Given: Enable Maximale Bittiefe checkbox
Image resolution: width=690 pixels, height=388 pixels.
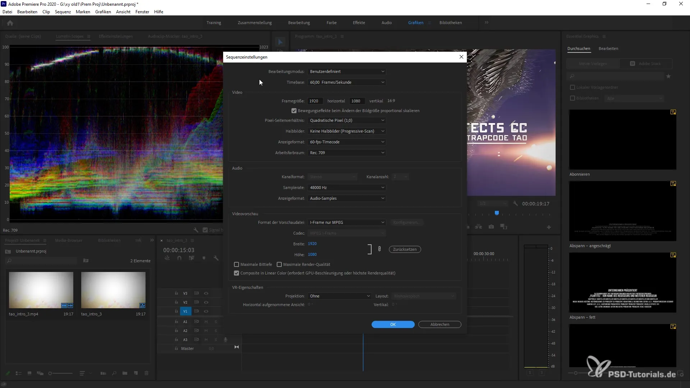Looking at the screenshot, I should point(236,264).
